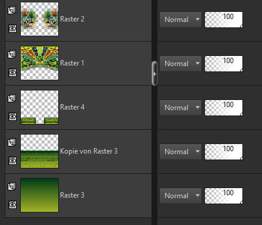Click the layer type icon for Raster 3
Screen dimensions: 262x225
point(12,186)
